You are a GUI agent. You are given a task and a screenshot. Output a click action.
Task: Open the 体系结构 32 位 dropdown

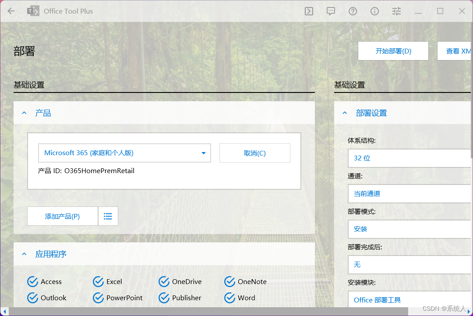tap(410, 158)
